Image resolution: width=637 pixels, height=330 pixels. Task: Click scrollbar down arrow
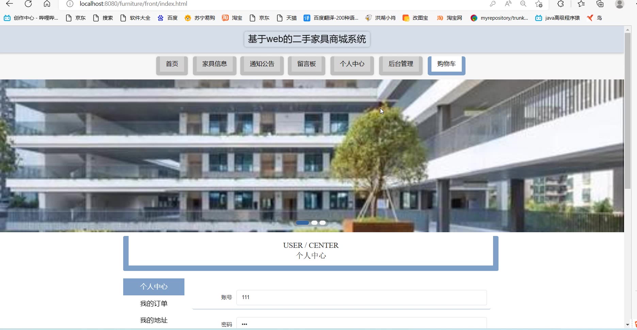pos(628,325)
